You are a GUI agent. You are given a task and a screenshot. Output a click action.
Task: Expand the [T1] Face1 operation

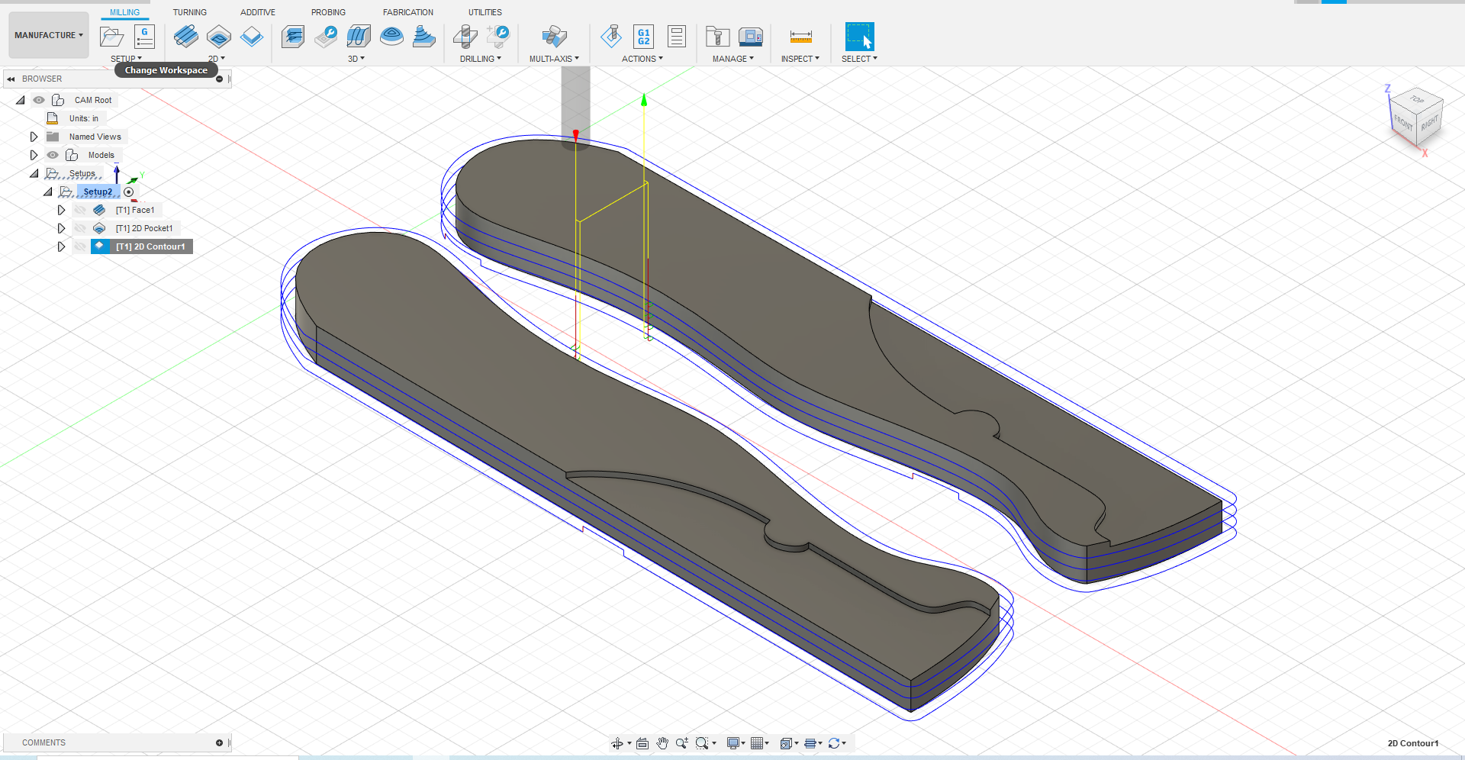(x=62, y=210)
